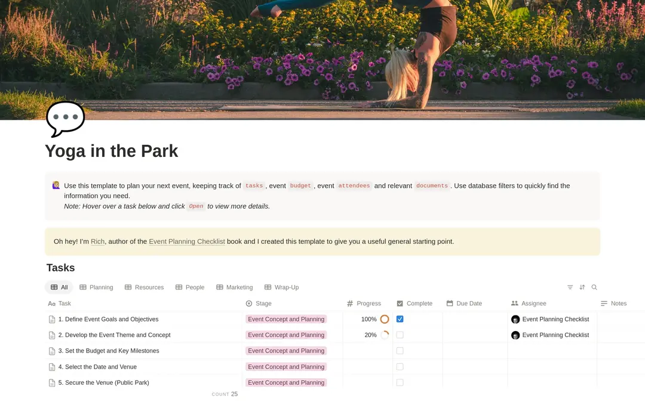Switch to the Wrap-Up view tab
This screenshot has width=645, height=402.
point(282,287)
